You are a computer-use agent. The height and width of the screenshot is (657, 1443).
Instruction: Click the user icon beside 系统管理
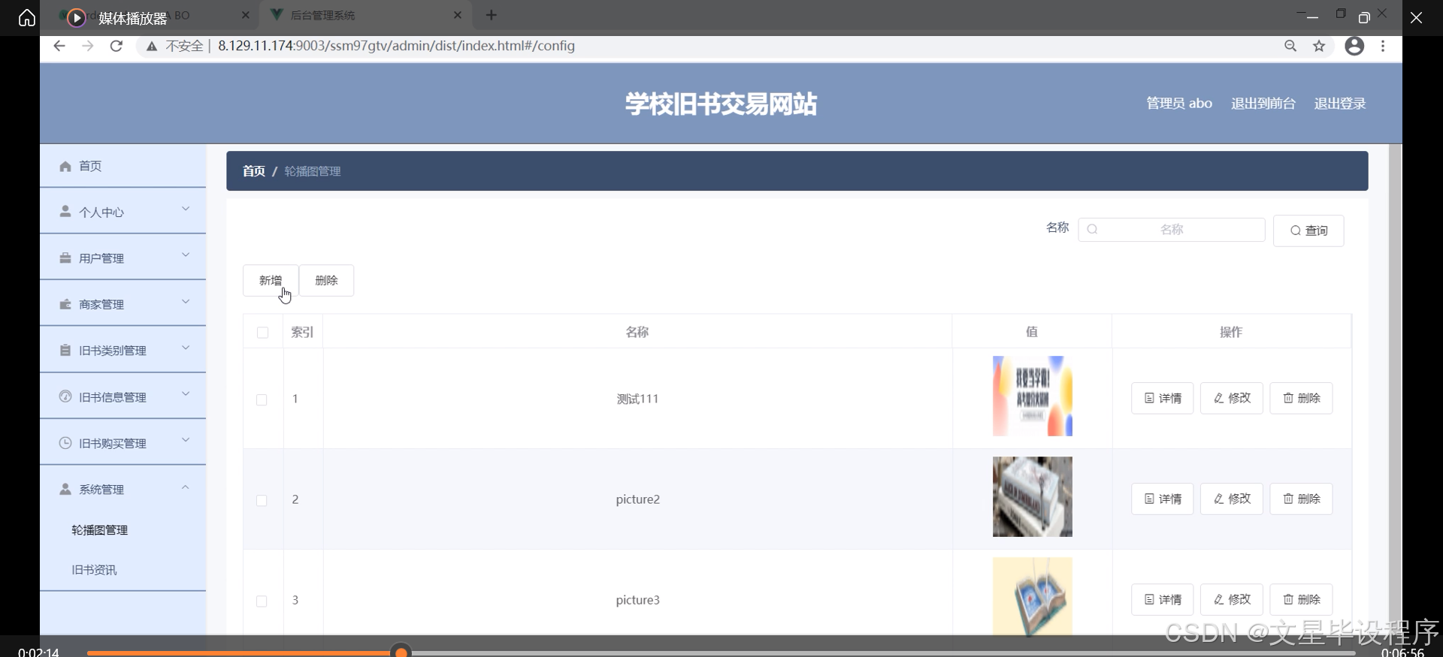click(65, 489)
